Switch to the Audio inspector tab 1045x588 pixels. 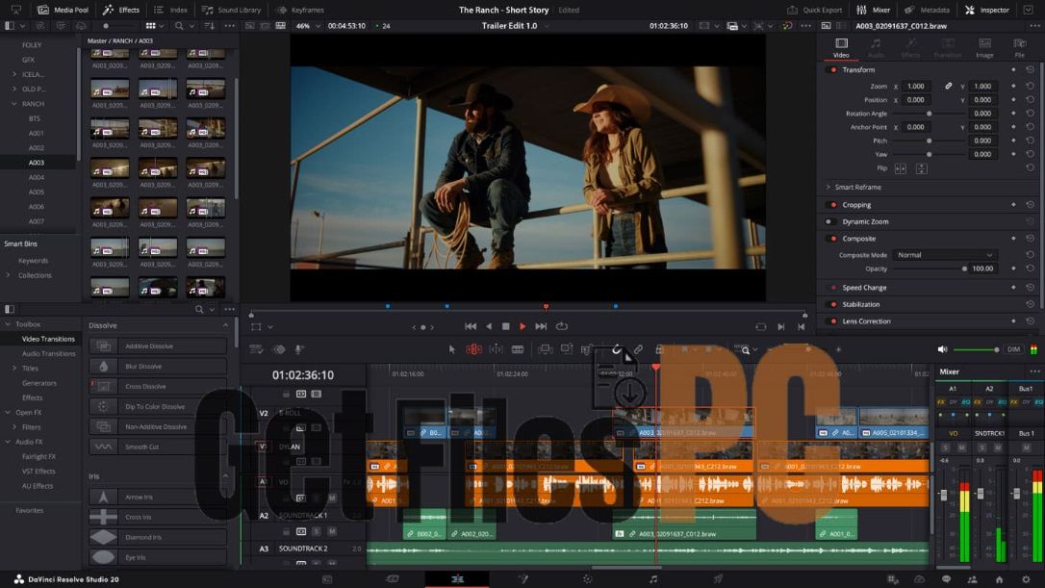click(x=876, y=48)
